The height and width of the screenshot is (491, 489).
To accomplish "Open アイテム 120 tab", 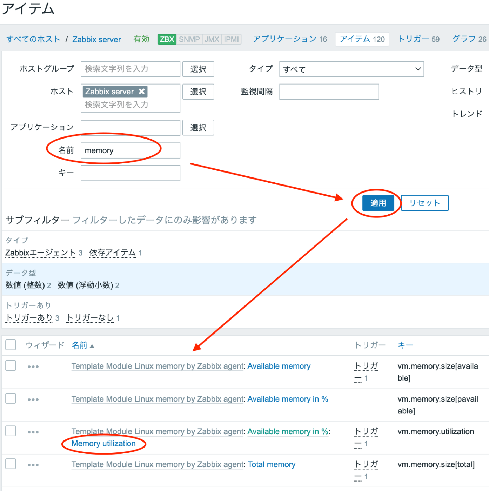I will (362, 39).
